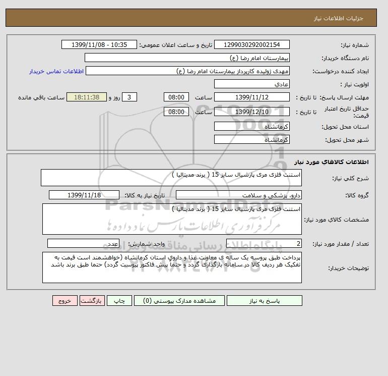Click the تعداد / مقدار مورد نیاز label
Viewport: 388px width, 376px height.
click(x=341, y=244)
